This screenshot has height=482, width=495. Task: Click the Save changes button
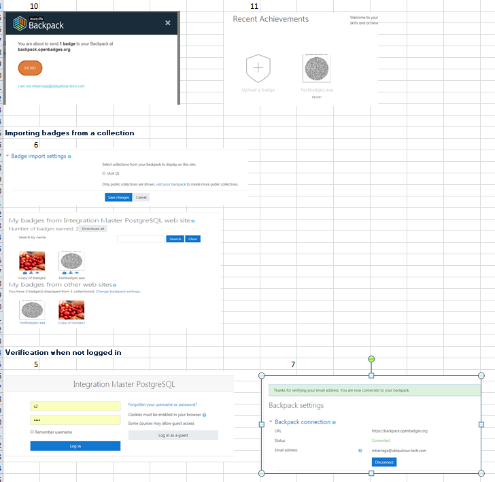point(118,197)
